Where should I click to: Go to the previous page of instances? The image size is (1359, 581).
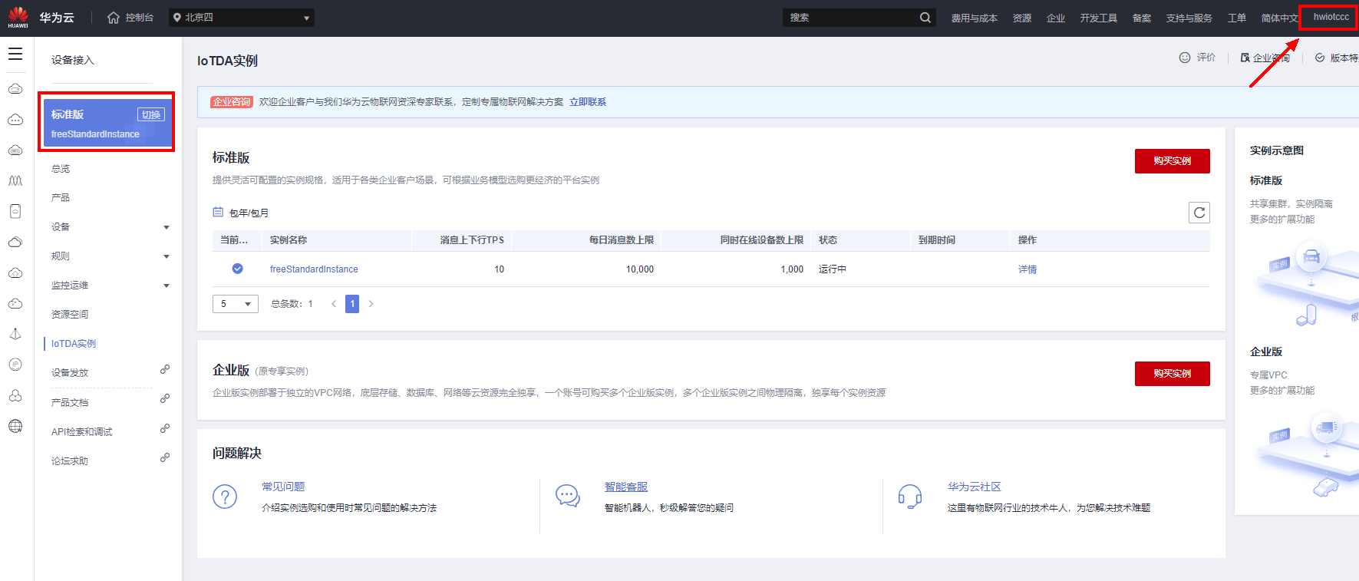pyautogui.click(x=334, y=304)
